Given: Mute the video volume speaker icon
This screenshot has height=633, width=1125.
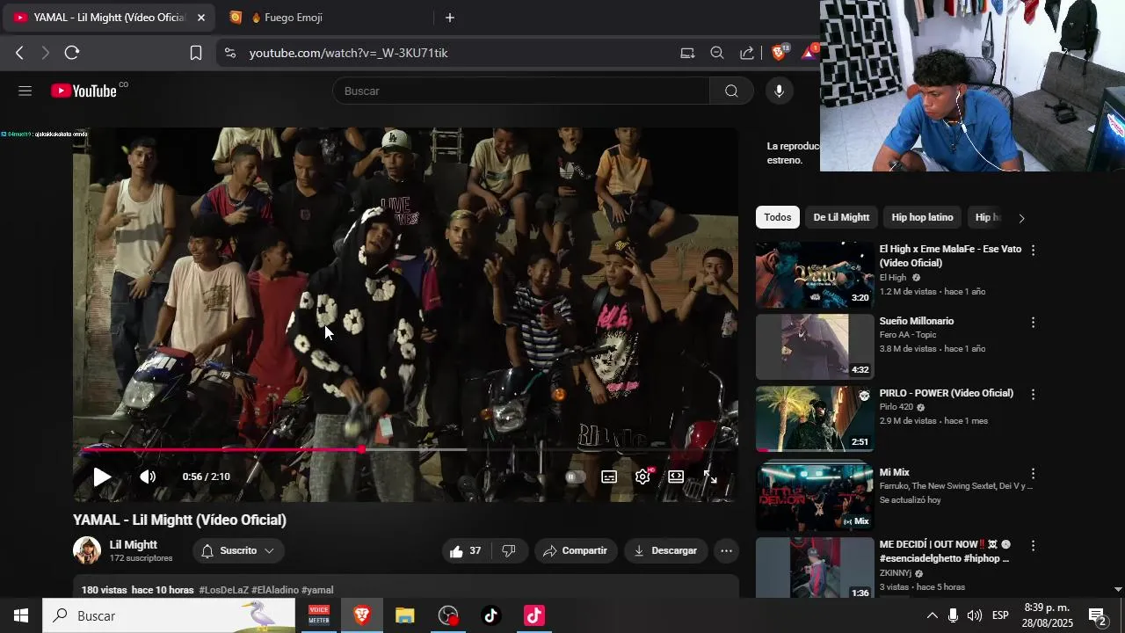Looking at the screenshot, I should 148,477.
